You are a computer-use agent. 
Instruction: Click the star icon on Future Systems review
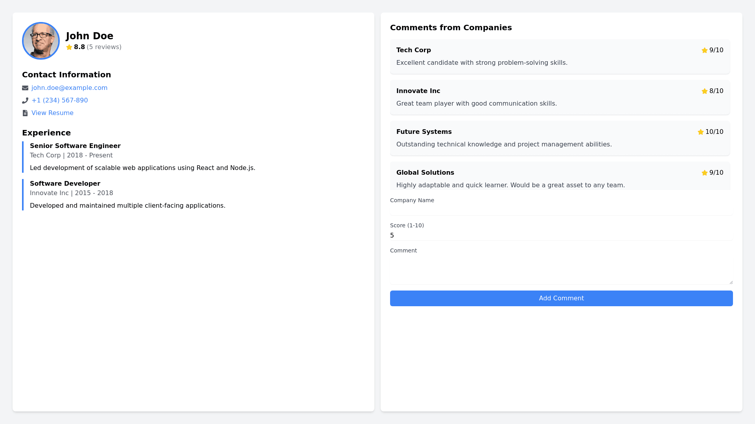700,132
